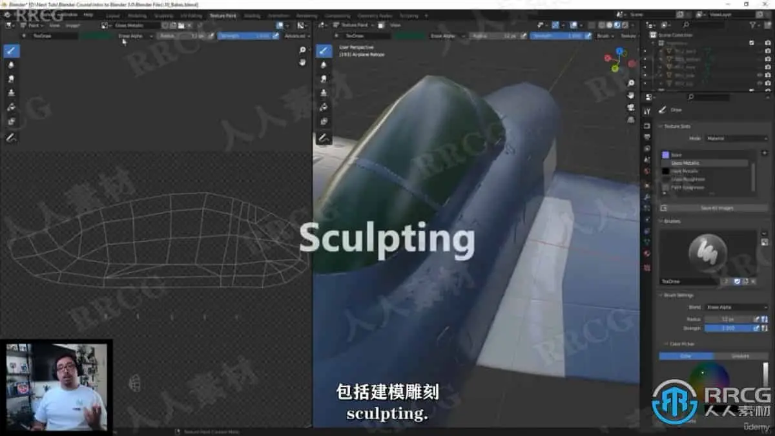
Task: Select the Clone tool in image editor toolbar
Action: point(12,94)
